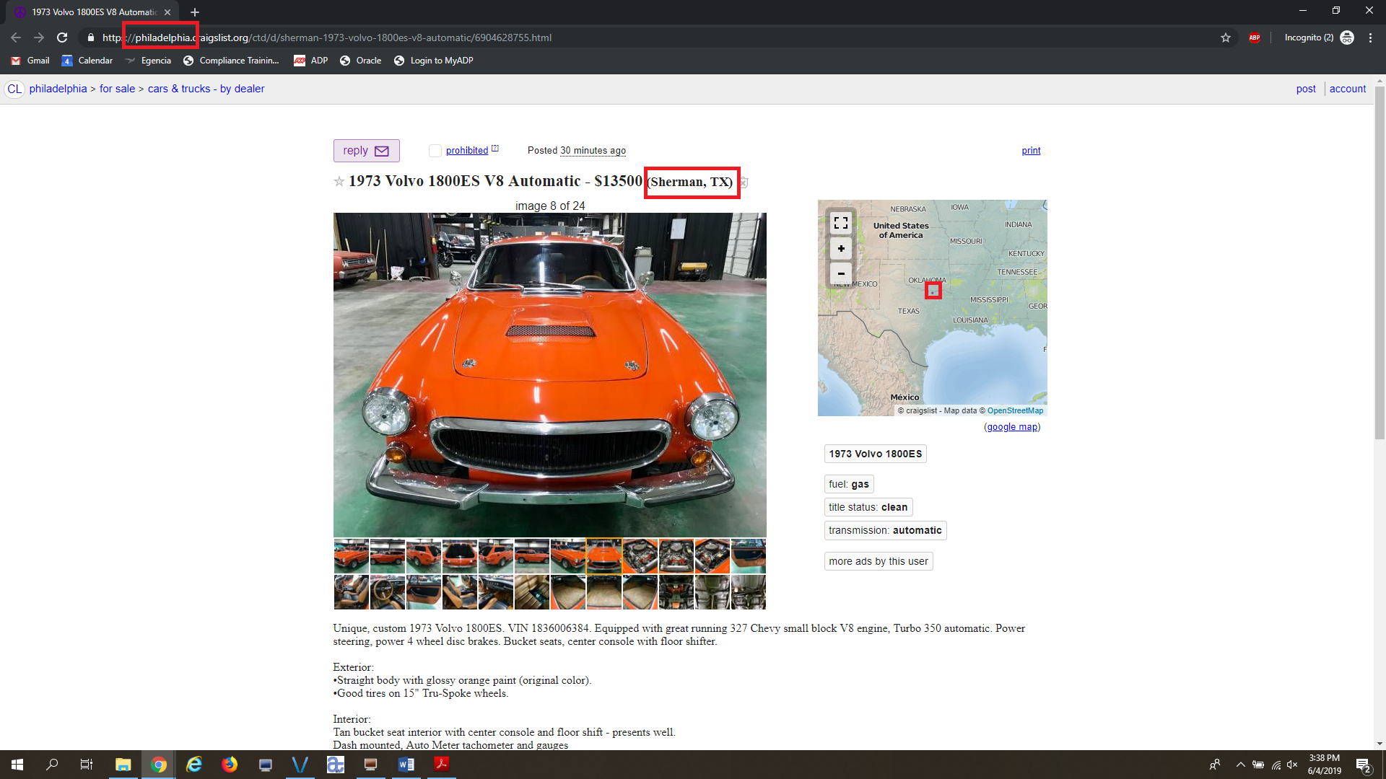The image size is (1386, 779).
Task: Open the OpenStreetMap attribution link
Action: tap(1015, 410)
